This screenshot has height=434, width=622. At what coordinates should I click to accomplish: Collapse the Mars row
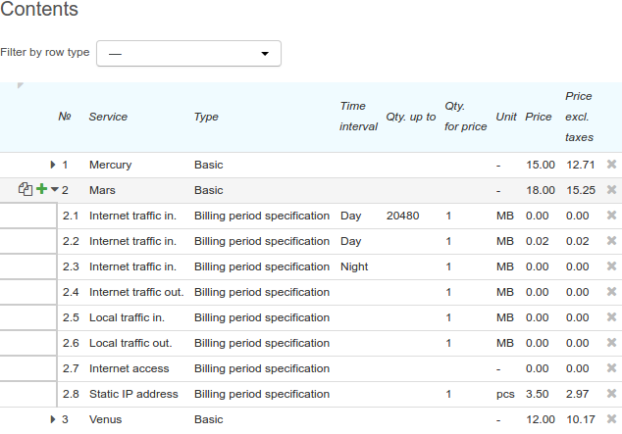click(55, 190)
